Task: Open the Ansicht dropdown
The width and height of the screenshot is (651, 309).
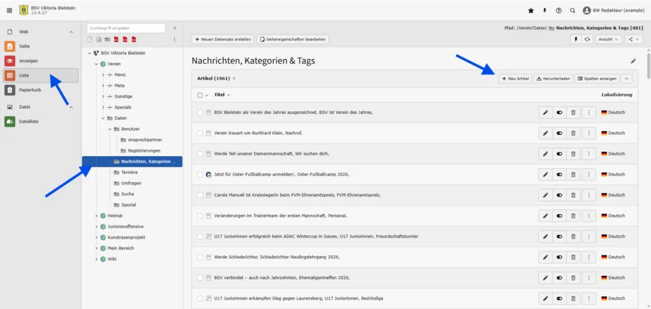Action: pyautogui.click(x=608, y=39)
